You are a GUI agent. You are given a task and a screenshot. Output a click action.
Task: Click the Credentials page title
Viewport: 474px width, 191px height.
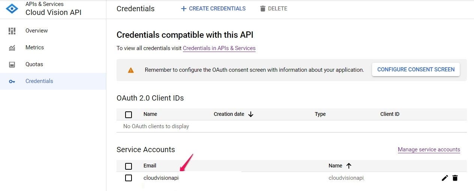pos(136,9)
